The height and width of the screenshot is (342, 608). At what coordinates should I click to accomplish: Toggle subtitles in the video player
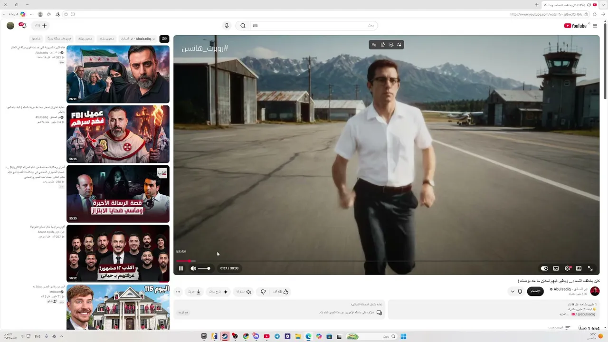tap(556, 268)
